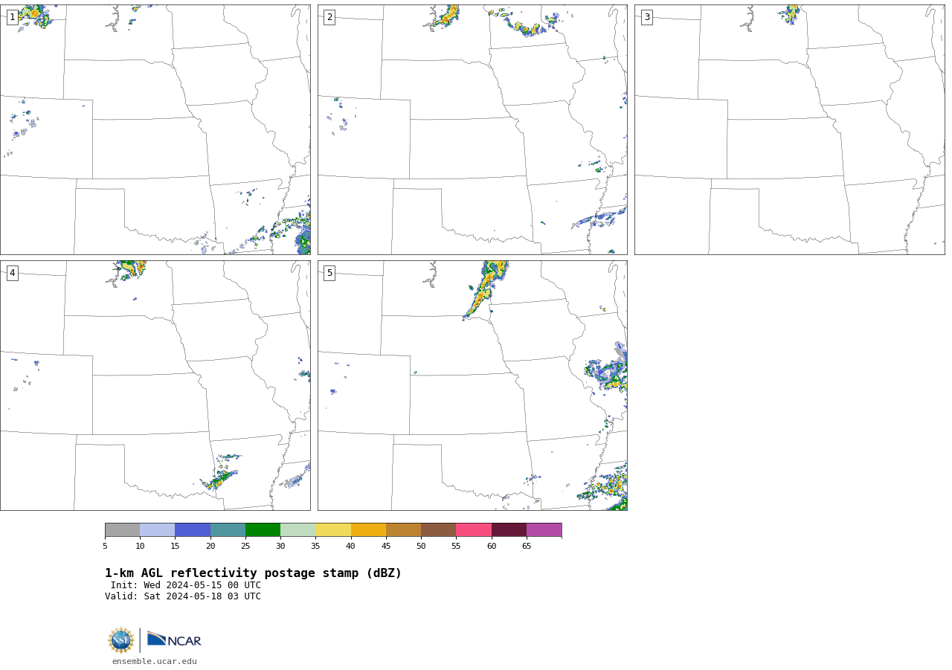Viewport: 952px width, 670px height.
Task: Click the brown 50-55 dBZ swatch
Action: click(x=438, y=529)
